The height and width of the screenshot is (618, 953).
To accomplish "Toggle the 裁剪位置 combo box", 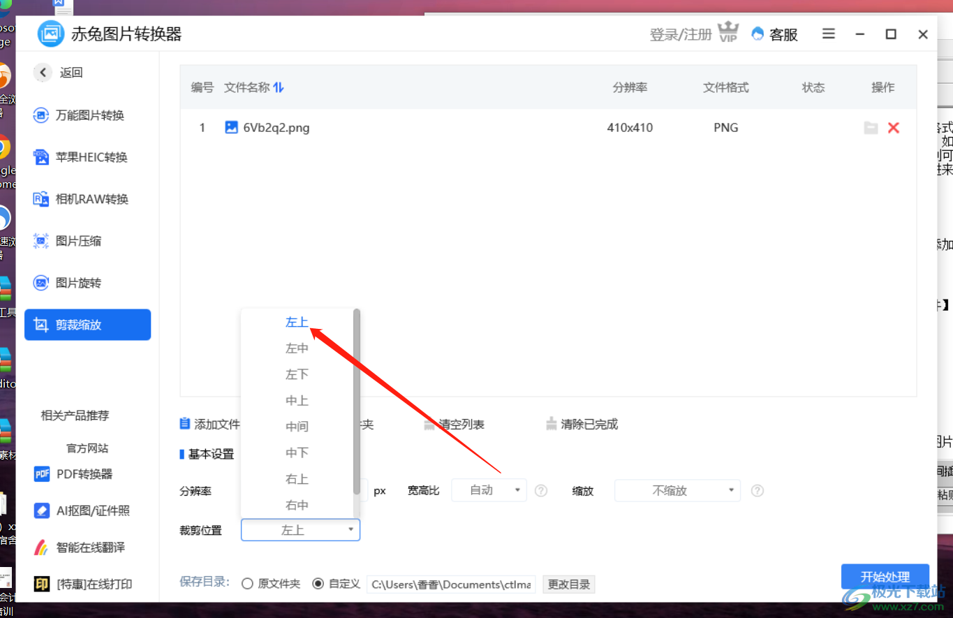I will pos(301,530).
